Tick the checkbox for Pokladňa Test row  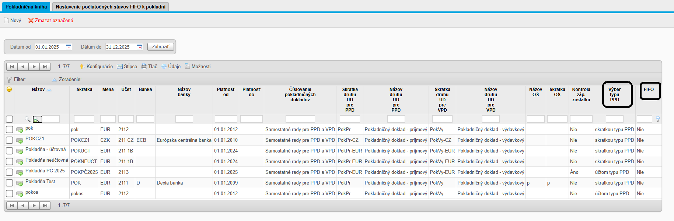(x=9, y=183)
